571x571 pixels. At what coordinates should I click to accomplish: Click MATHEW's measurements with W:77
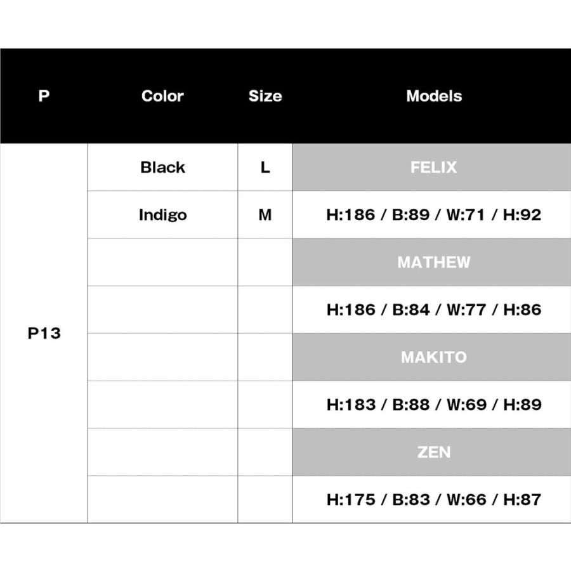point(434,310)
